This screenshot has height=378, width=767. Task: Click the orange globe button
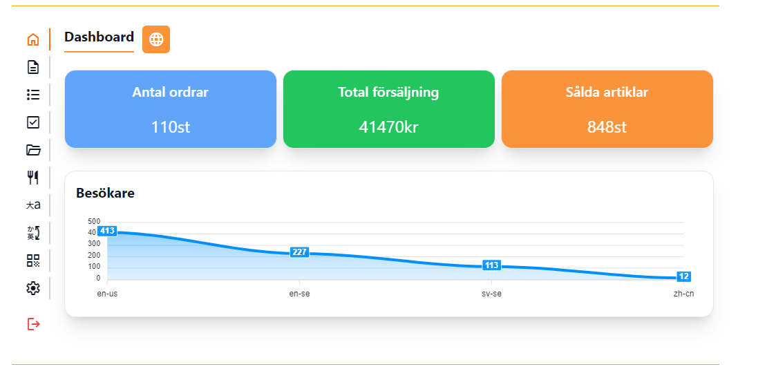click(156, 39)
